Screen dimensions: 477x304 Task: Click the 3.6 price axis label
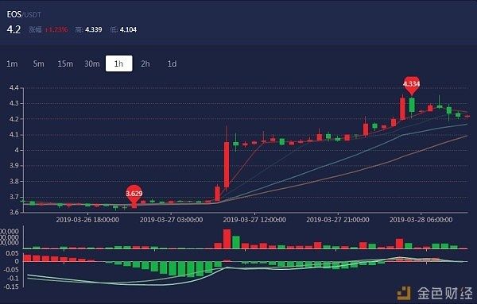point(14,212)
